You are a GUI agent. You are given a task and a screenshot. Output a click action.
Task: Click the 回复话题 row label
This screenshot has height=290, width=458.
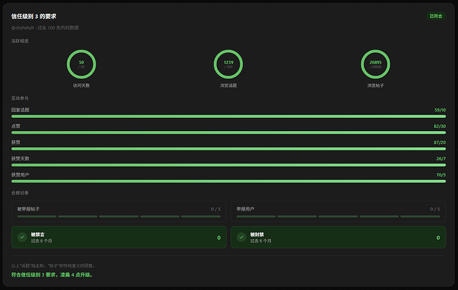[20, 110]
